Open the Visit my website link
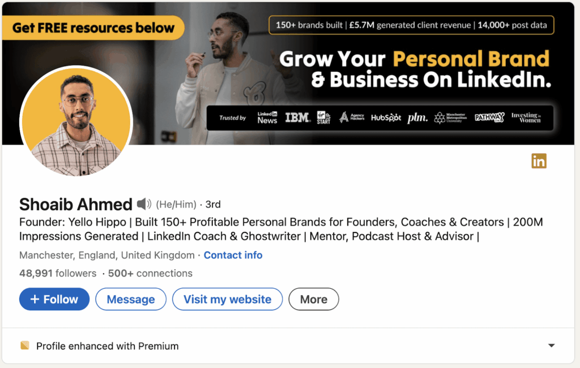Viewport: 580px width, 368px height. coord(227,300)
